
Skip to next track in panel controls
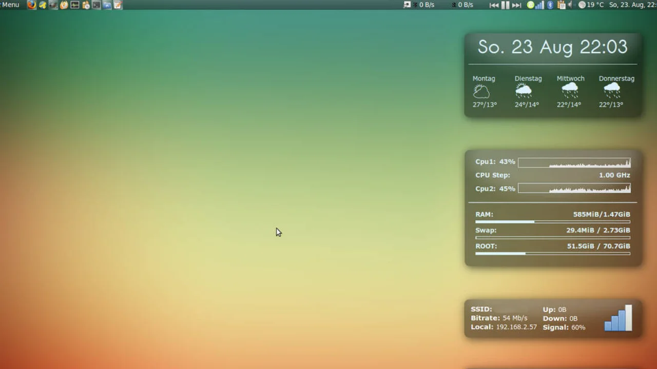tap(516, 5)
